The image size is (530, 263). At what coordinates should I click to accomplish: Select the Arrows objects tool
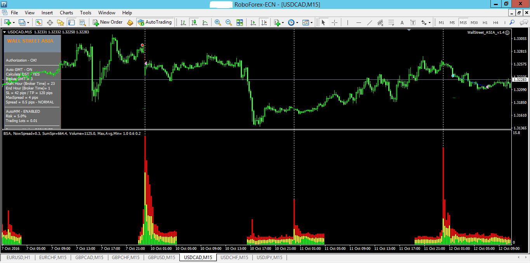click(x=423, y=22)
